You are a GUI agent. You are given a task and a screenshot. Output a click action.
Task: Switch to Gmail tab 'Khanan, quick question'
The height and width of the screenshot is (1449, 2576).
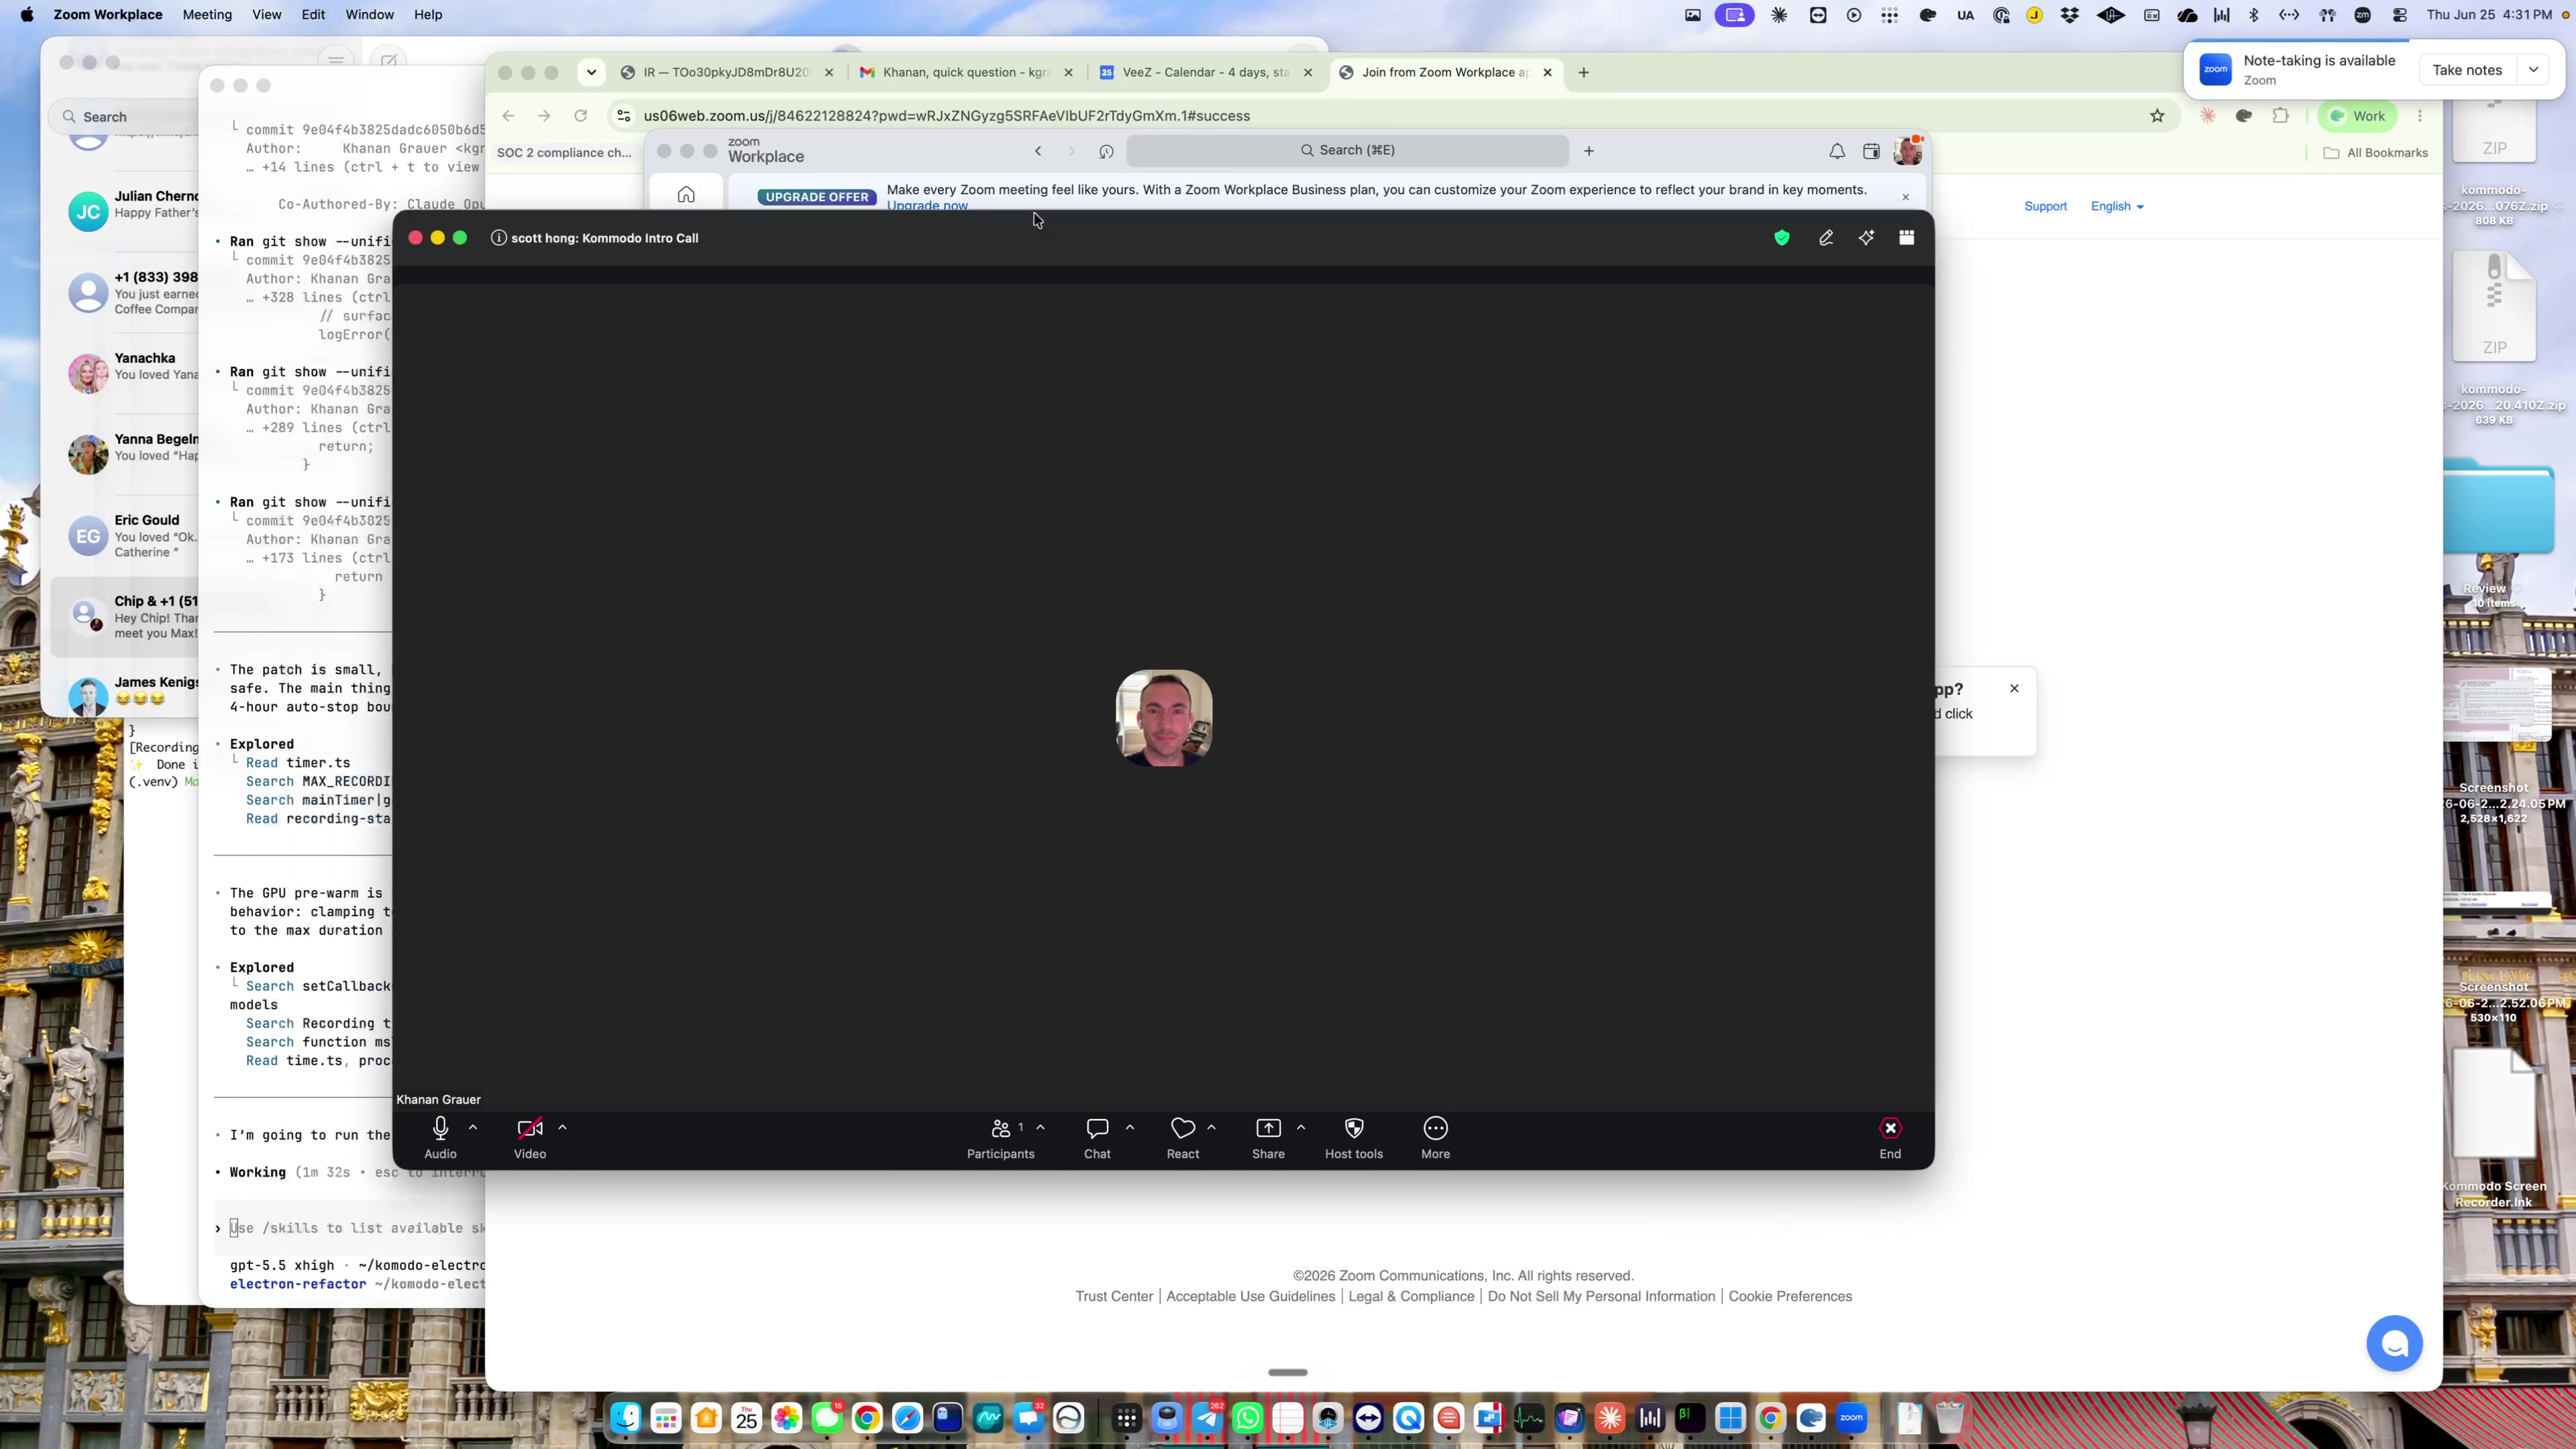pos(966,72)
